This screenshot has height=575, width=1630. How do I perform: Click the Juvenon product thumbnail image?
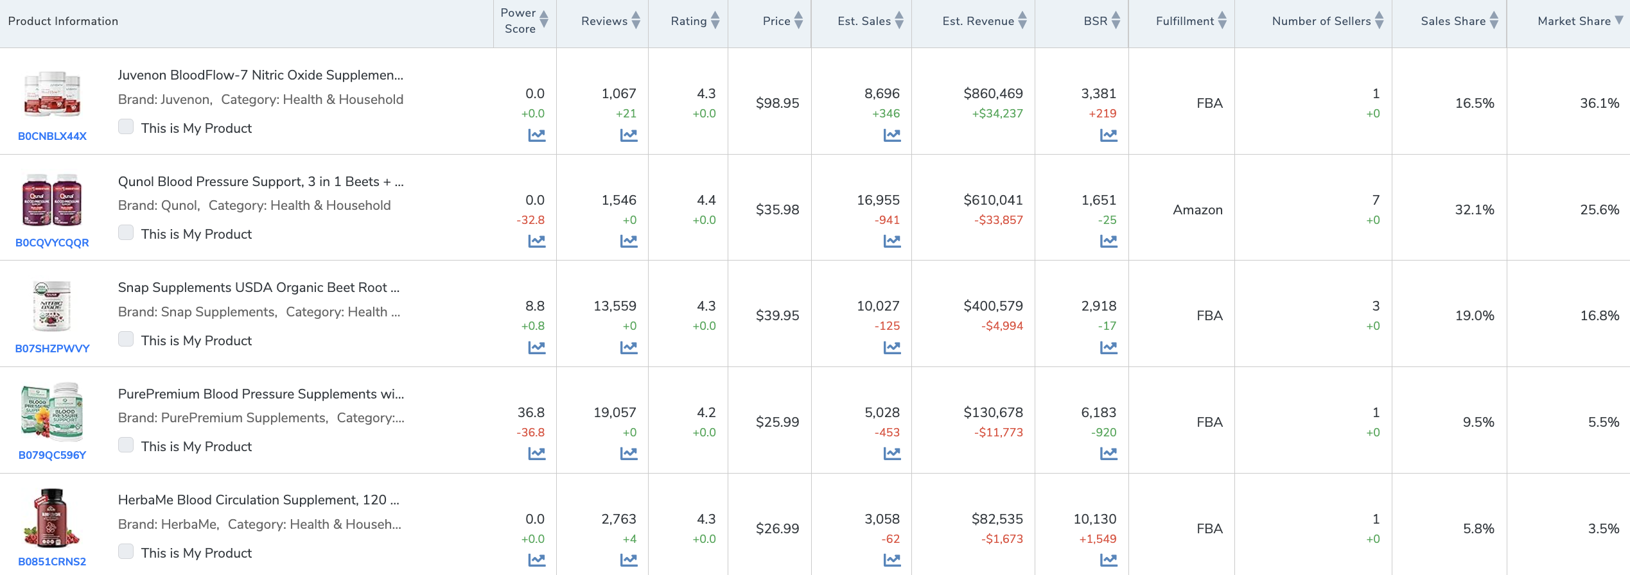tap(52, 94)
